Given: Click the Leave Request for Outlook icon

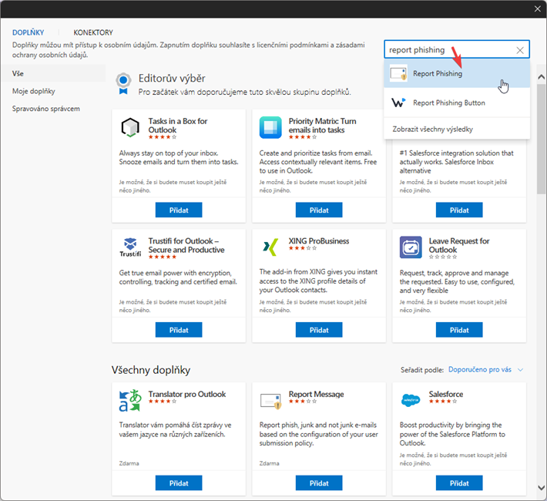Looking at the screenshot, I should (411, 247).
